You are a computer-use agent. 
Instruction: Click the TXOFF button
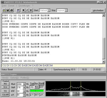click(x=5, y=94)
